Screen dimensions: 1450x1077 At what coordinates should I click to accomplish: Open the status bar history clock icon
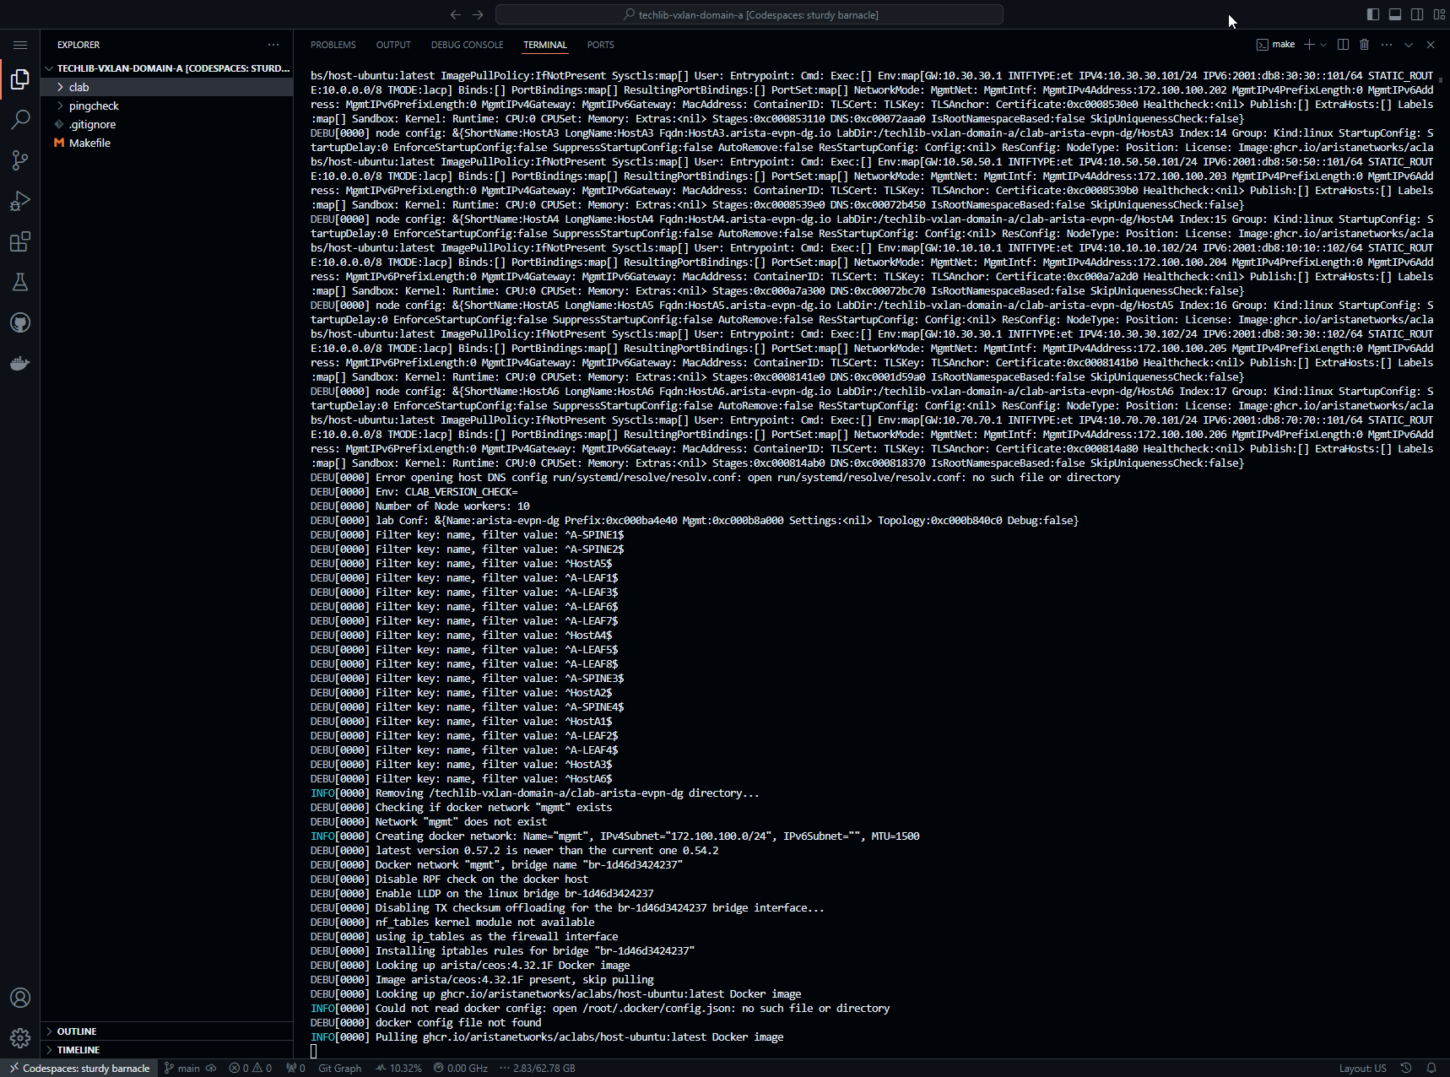tap(1406, 1068)
